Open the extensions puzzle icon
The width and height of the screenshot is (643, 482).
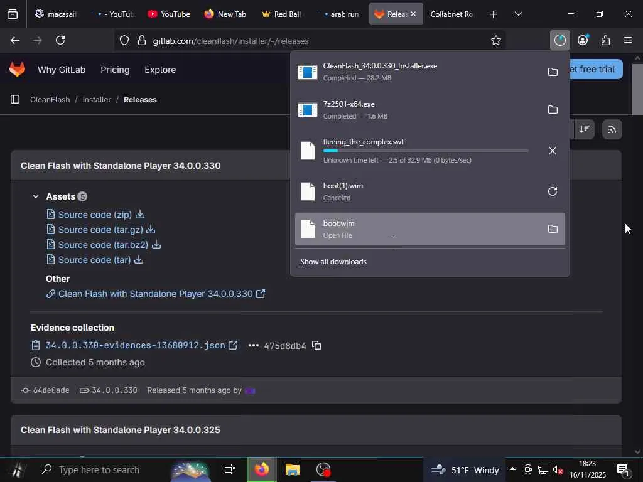(x=605, y=40)
